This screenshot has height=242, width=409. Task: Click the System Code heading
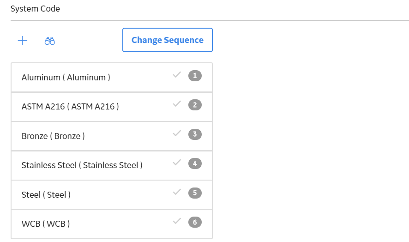coord(35,9)
